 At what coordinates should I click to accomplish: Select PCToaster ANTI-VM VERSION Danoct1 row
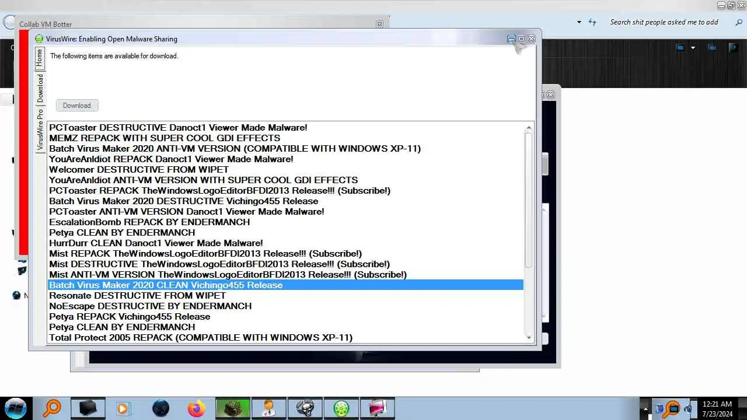[x=286, y=212]
